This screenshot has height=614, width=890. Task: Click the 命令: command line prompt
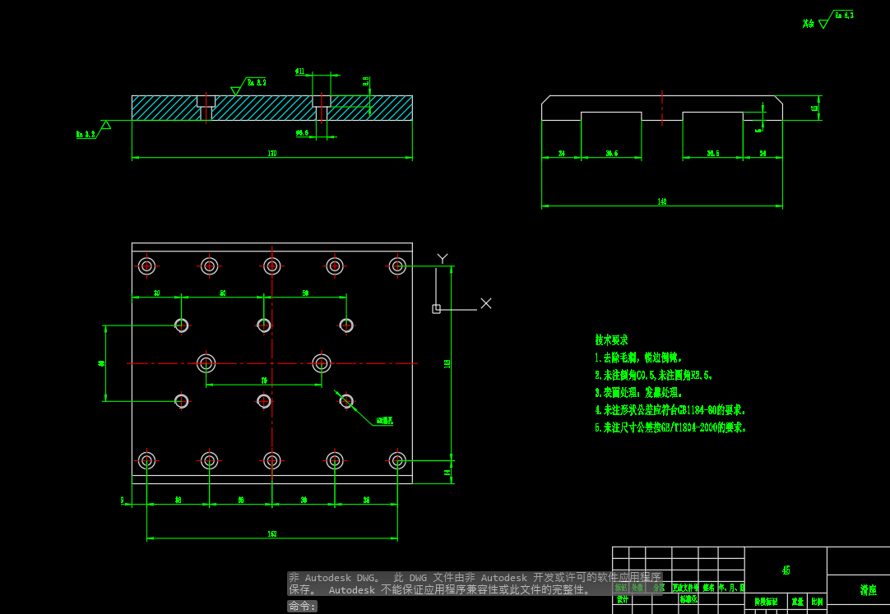[302, 606]
